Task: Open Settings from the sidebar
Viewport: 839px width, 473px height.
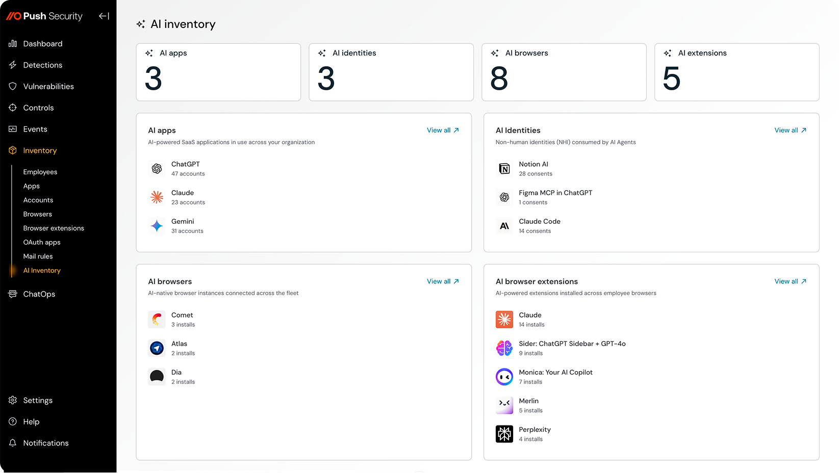Action: (38, 401)
